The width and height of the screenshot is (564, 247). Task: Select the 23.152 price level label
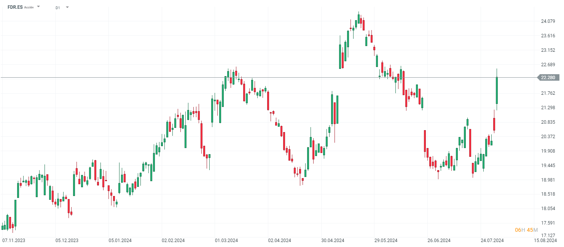click(x=548, y=50)
